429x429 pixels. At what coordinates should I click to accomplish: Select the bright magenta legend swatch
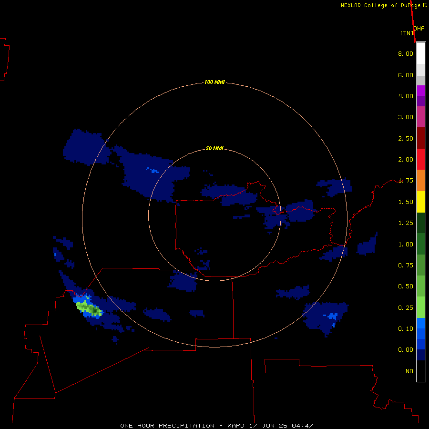pos(421,91)
